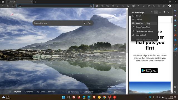Open the Favorites star icon in toolbar

click(102, 6)
